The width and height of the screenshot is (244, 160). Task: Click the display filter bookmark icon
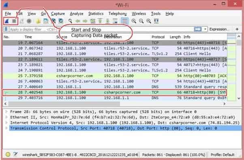pyautogui.click(x=6, y=29)
